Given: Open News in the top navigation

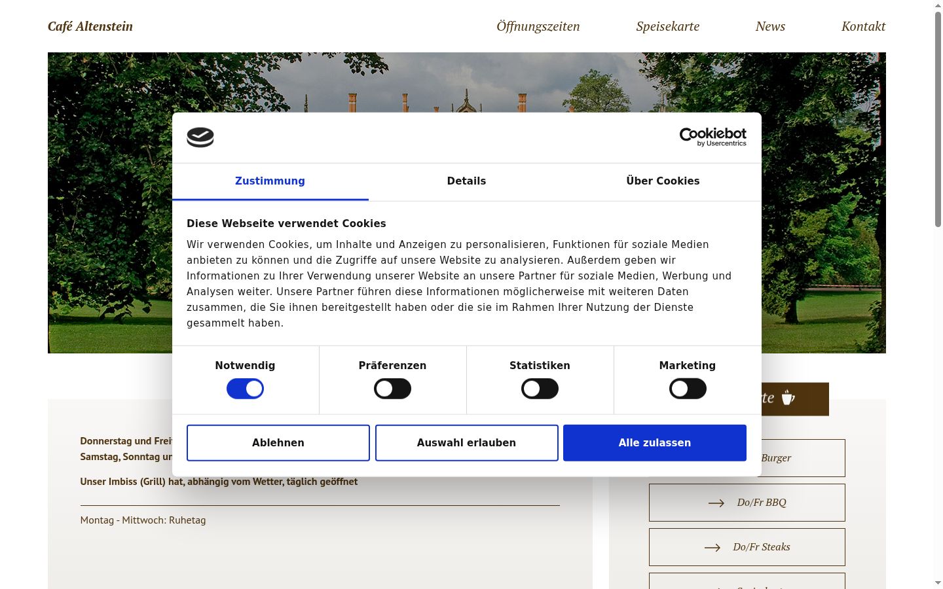Looking at the screenshot, I should pos(770,26).
